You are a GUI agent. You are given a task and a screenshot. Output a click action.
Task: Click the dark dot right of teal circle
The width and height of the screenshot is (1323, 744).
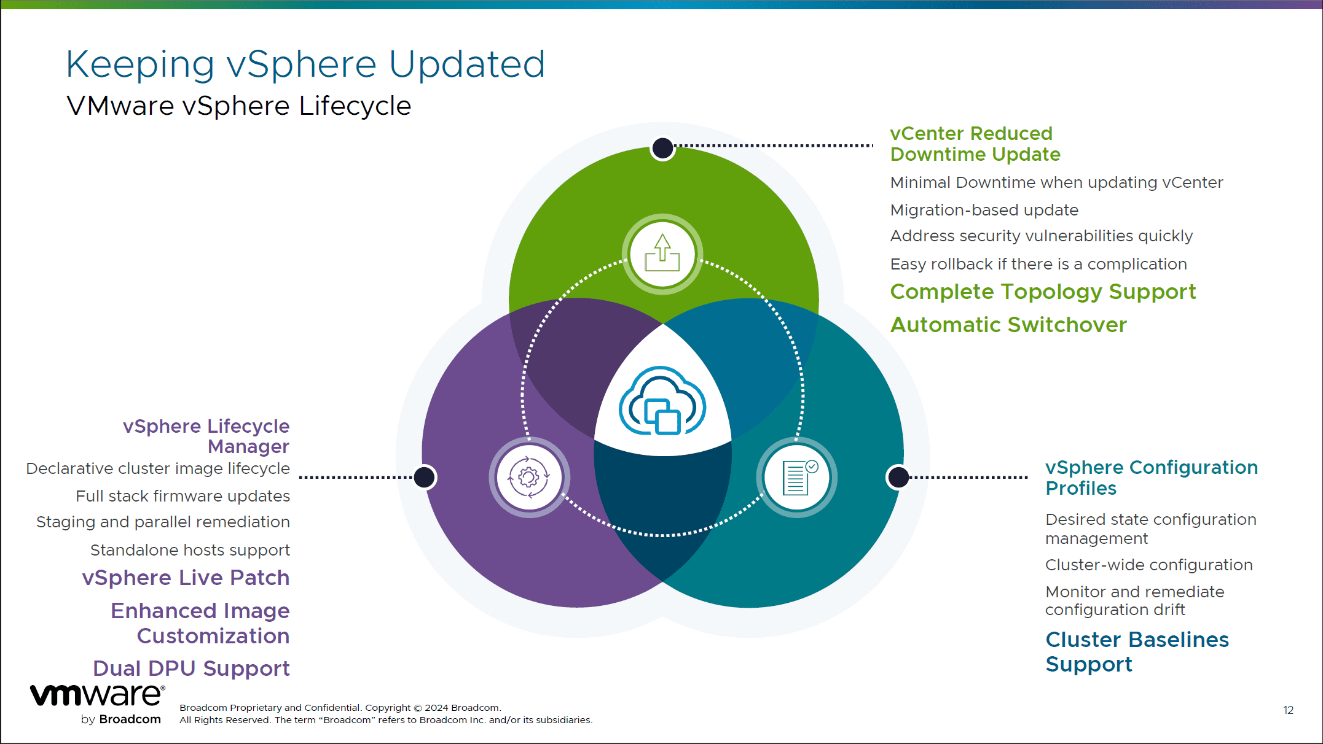tap(898, 477)
